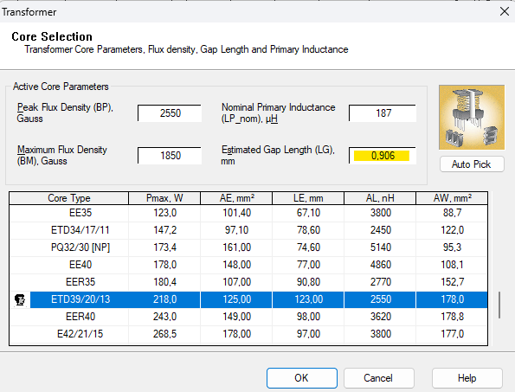This screenshot has width=515, height=392.
Task: Click LE value 74,60
Action: pos(308,247)
